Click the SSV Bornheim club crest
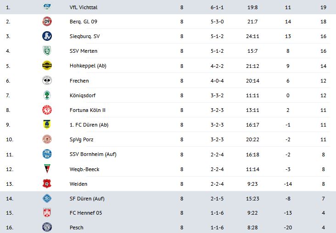The height and width of the screenshot is (233, 336). [47, 154]
